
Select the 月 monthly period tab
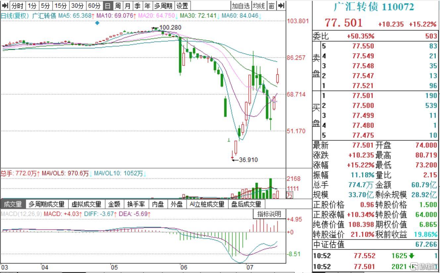coord(127,6)
